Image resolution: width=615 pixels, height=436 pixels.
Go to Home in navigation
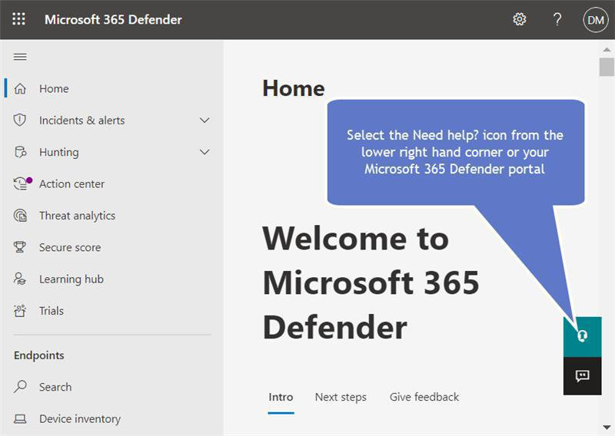coord(54,89)
